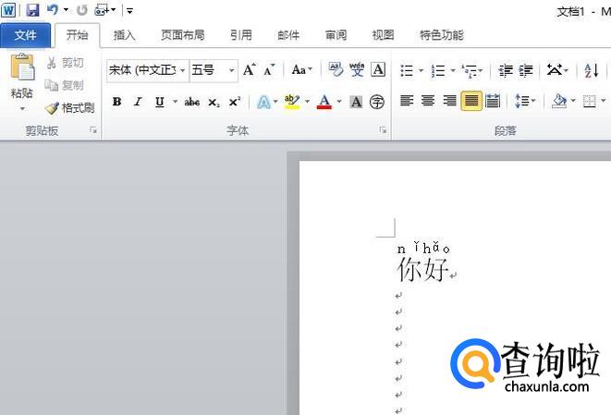Click the 粘贴 paste icon
The height and width of the screenshot is (415, 611).
[22, 67]
